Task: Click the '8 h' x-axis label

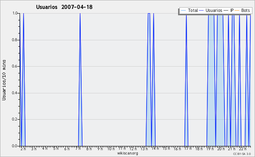Action: [x=89, y=149]
